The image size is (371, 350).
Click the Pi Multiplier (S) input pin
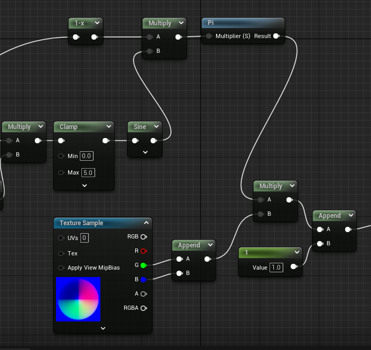pyautogui.click(x=209, y=36)
